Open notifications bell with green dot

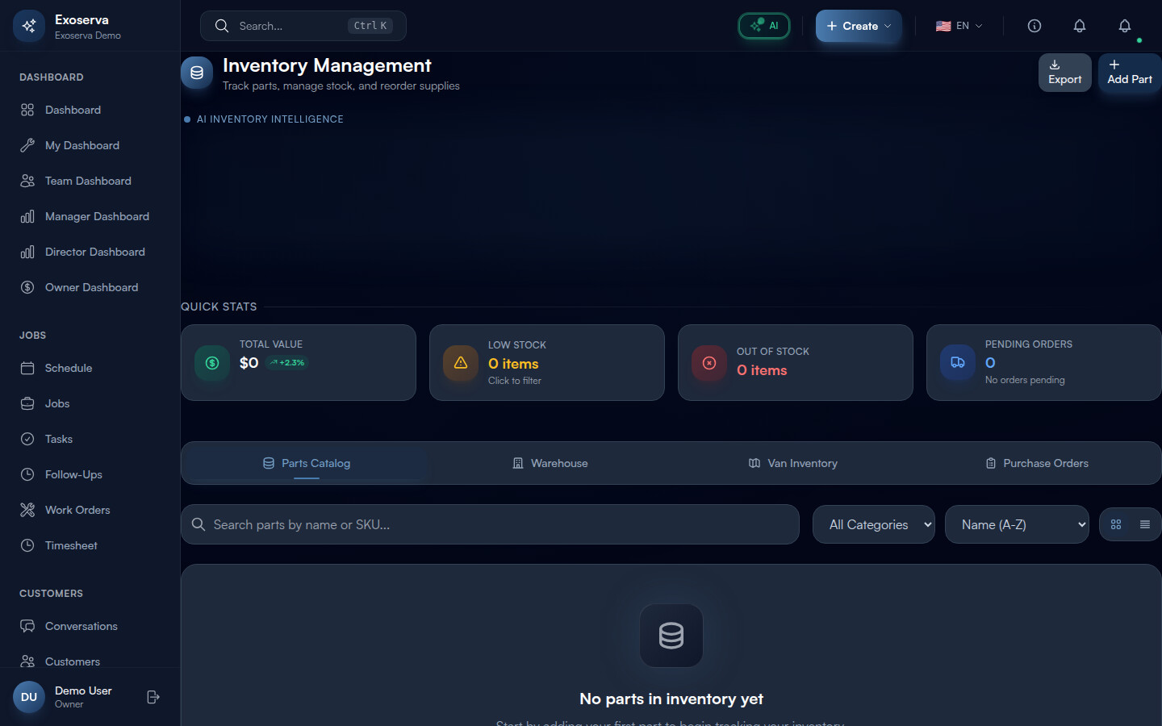[1124, 26]
